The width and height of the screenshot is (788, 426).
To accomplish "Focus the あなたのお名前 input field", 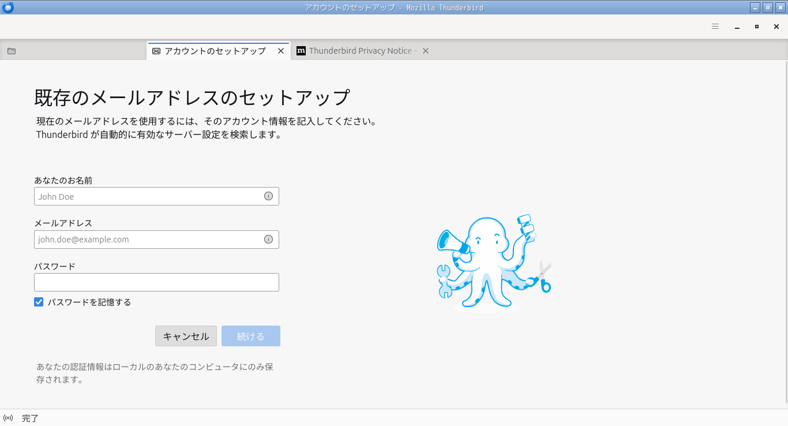I will (156, 196).
